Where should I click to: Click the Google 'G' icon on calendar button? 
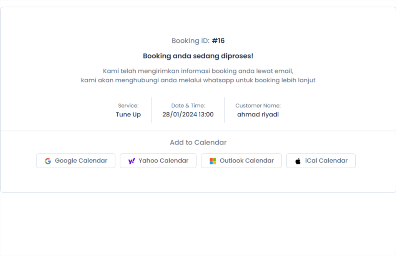(x=48, y=161)
